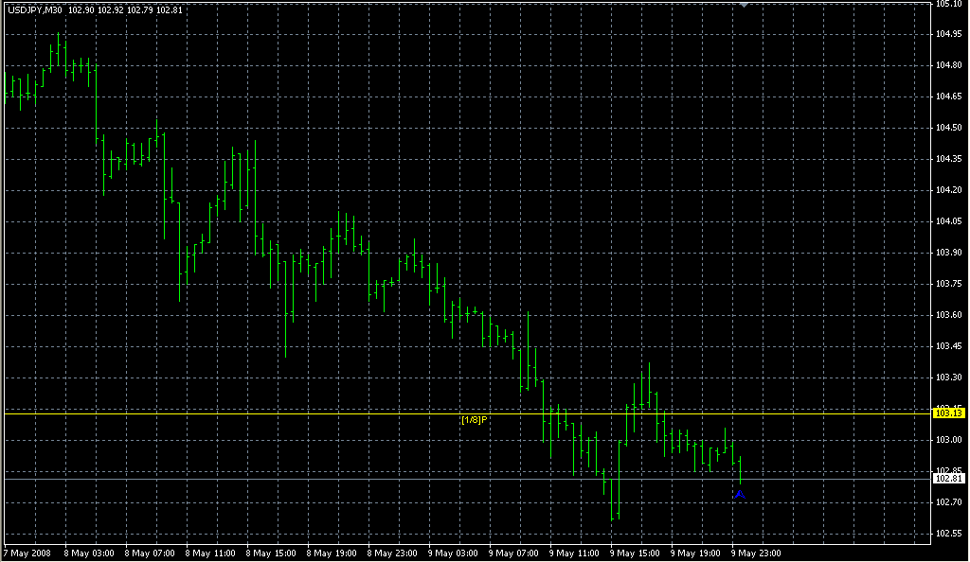Click the 103.60 price axis label
The image size is (970, 562).
tap(949, 315)
